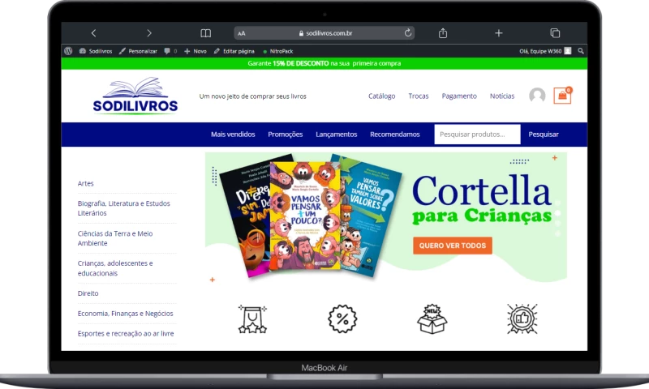Open Economia, Finanças e Negócios category
The width and height of the screenshot is (649, 389).
[x=126, y=314]
